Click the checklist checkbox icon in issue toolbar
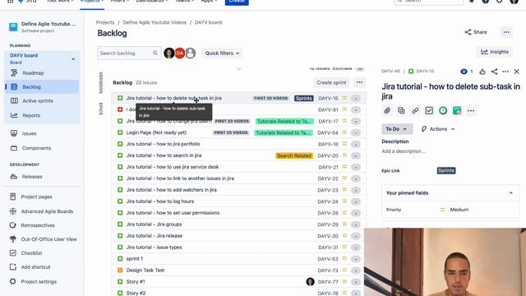The height and width of the screenshot is (296, 526). [429, 110]
